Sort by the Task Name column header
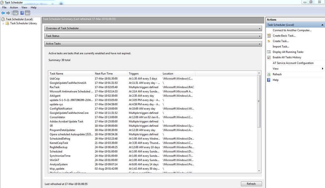Viewport: 325px width, 188px height. click(71, 74)
